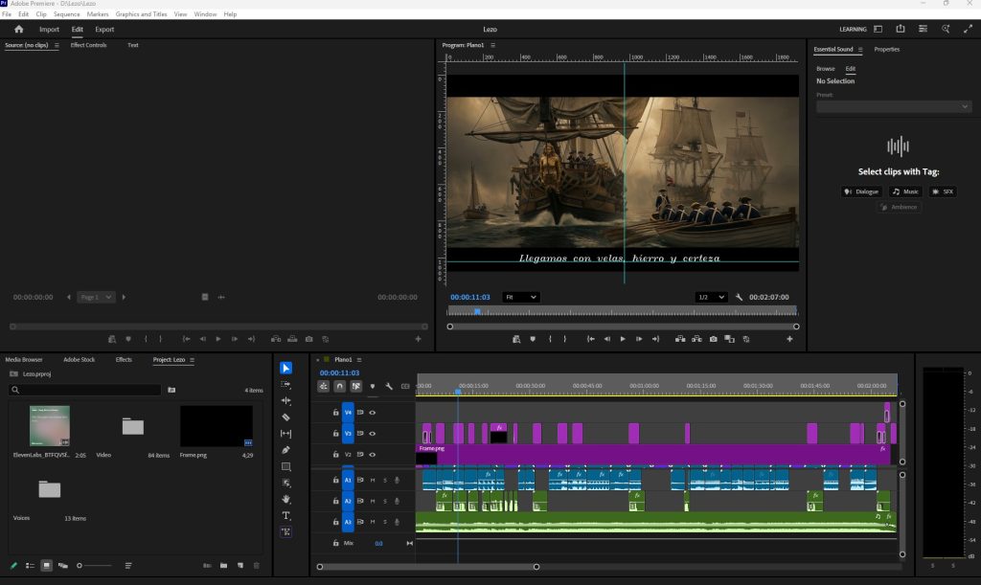Select the Slip tool

point(285,433)
